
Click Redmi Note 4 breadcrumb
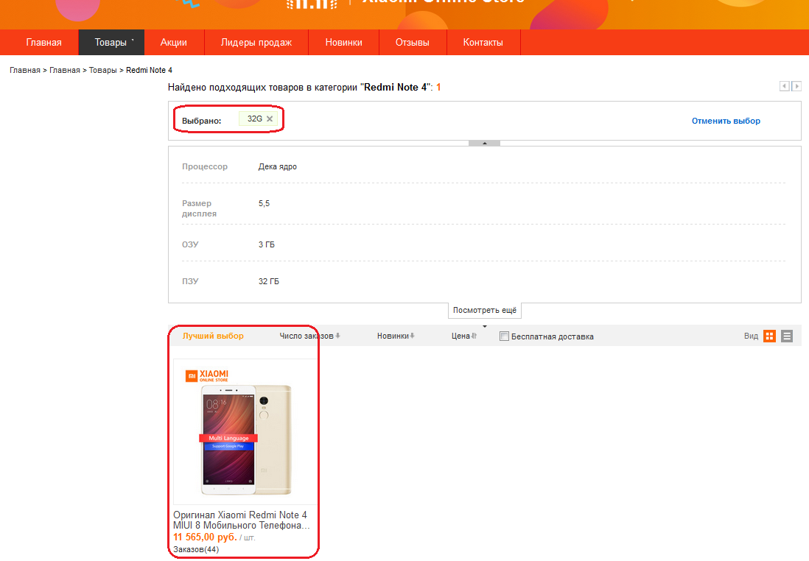pos(149,70)
